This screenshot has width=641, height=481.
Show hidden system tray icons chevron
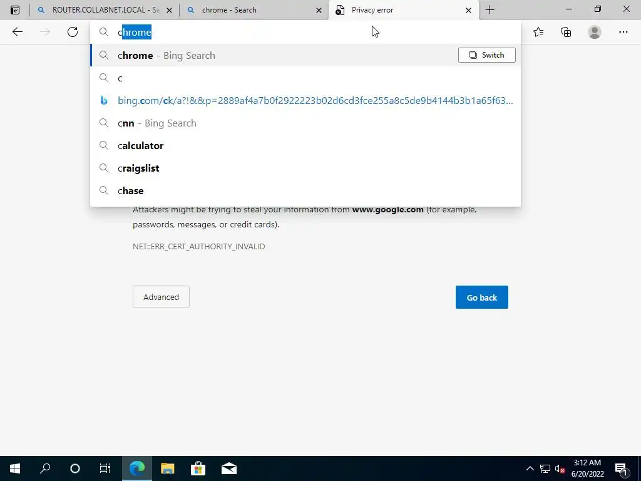530,468
